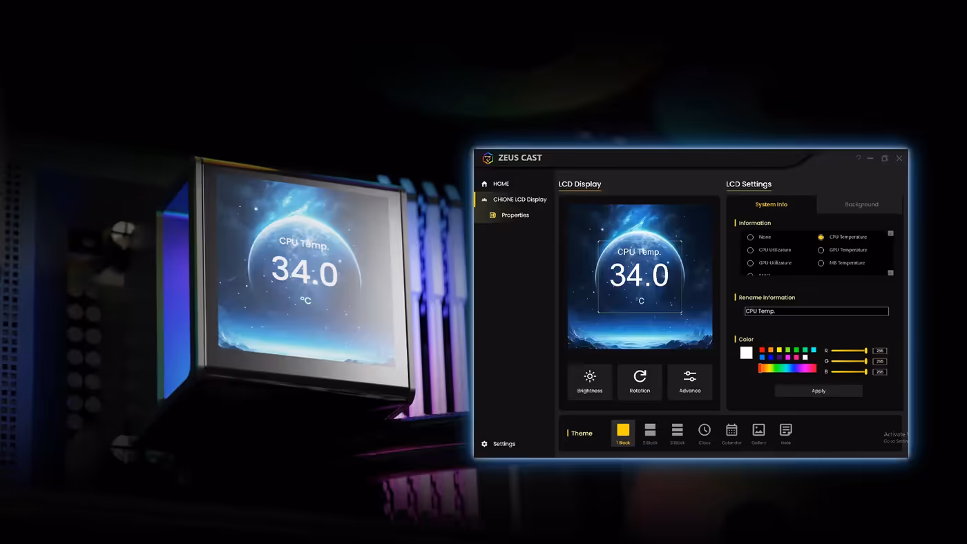Image resolution: width=967 pixels, height=544 pixels.
Task: Pick the yellow color swatch
Action: pos(779,350)
